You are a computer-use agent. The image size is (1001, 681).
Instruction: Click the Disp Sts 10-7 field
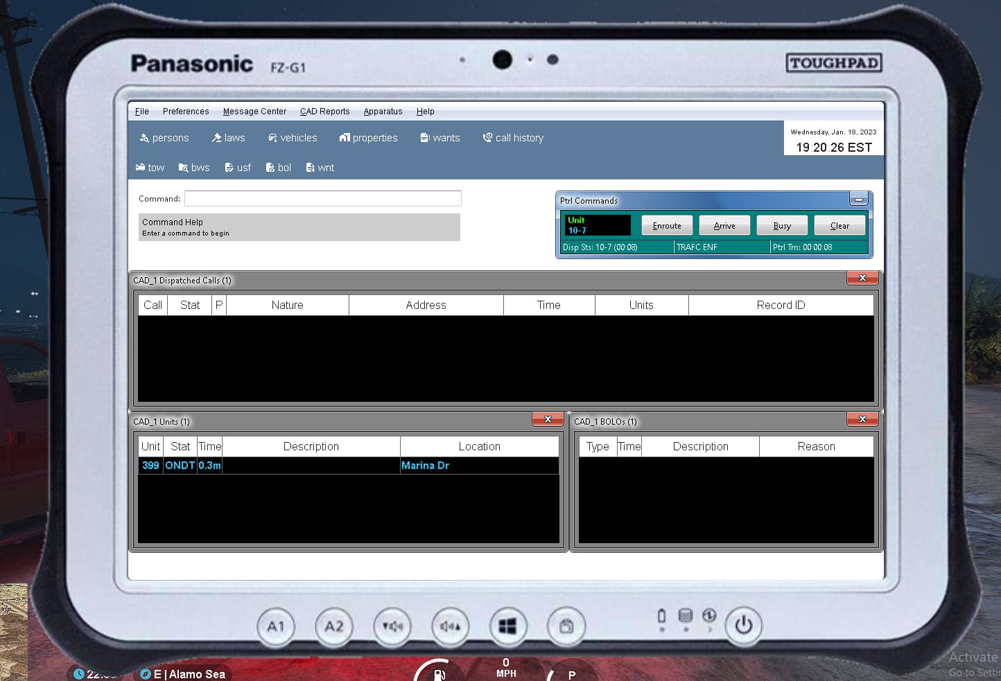pos(617,247)
